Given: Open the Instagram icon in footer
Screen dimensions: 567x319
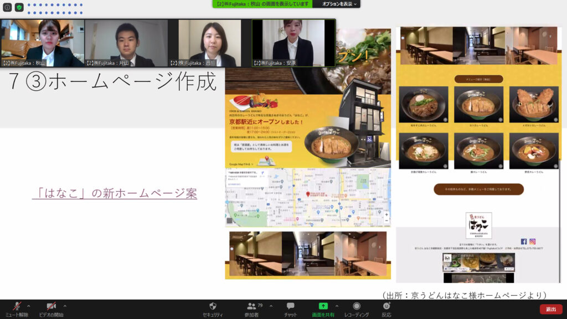Looking at the screenshot, I should pos(532,241).
